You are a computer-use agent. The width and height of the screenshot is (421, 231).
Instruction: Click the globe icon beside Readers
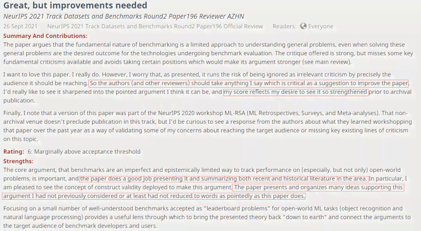click(303, 26)
